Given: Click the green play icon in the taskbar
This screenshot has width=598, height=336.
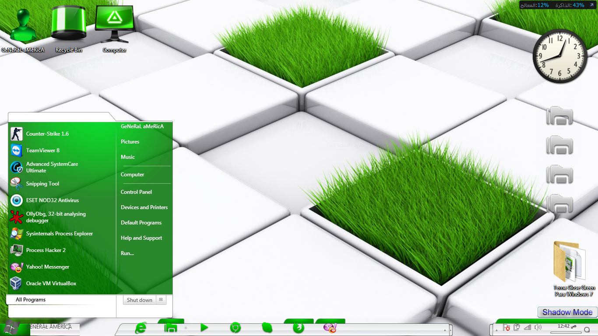Looking at the screenshot, I should 204,328.
